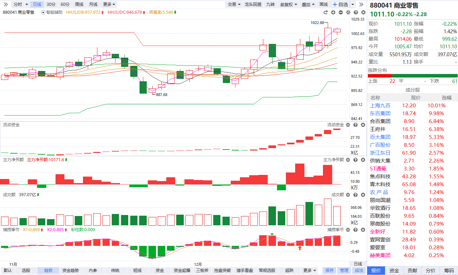Expand the left sidebar double-chevron
The width and height of the screenshot is (458, 275).
point(5,4)
